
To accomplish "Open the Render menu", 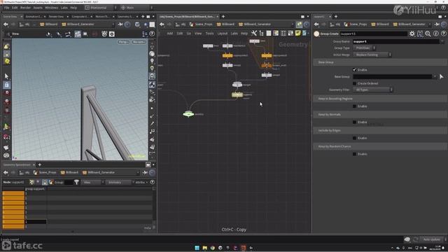I will point(25,8).
